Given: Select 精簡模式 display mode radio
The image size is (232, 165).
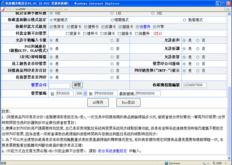Looking at the screenshot, I should tap(112, 20).
